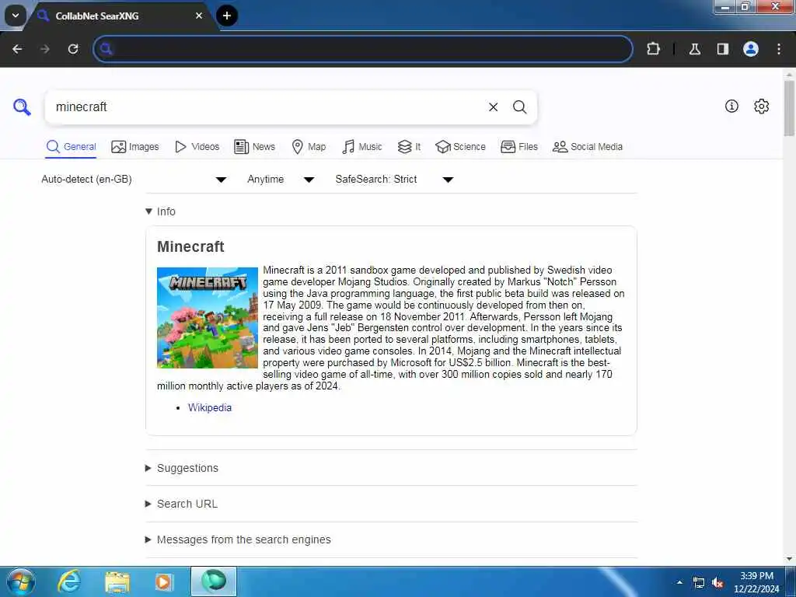Expand the Search URL section
This screenshot has height=597, width=796.
(182, 504)
